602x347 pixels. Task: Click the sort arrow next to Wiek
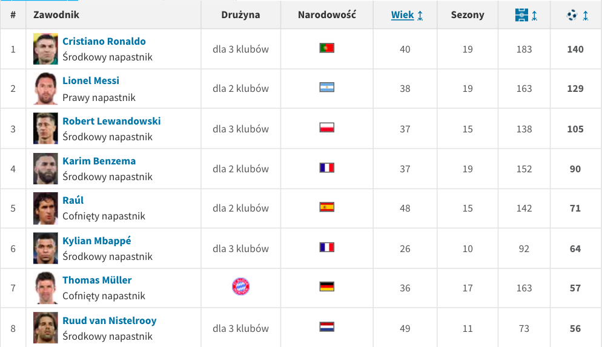(x=420, y=16)
